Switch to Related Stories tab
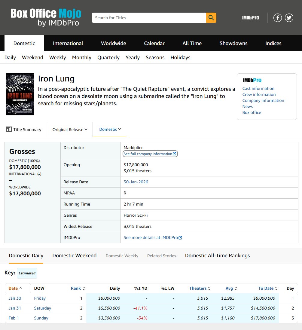Screen dimensions: 302x330 click(162, 256)
